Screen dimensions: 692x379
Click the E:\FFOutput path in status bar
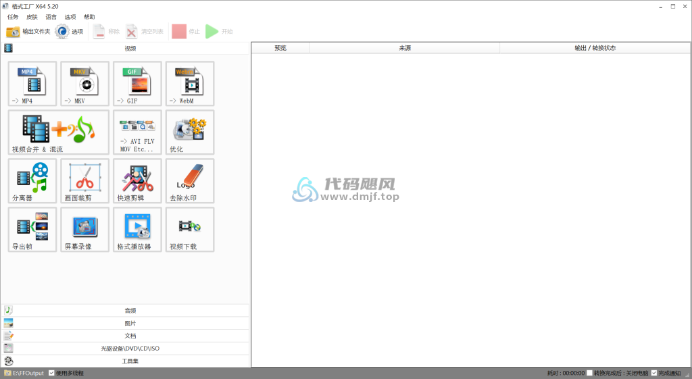28,373
